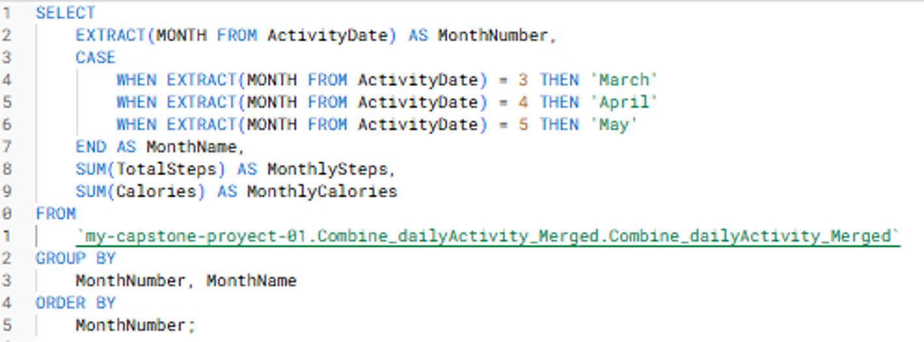Click the final MonthNumber before the semicolon
Screen dimensions: 924x342
(x=130, y=325)
